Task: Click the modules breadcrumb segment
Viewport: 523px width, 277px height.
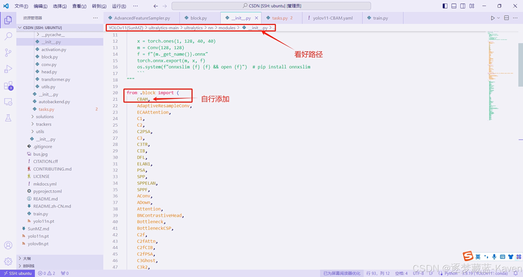Action: click(227, 28)
